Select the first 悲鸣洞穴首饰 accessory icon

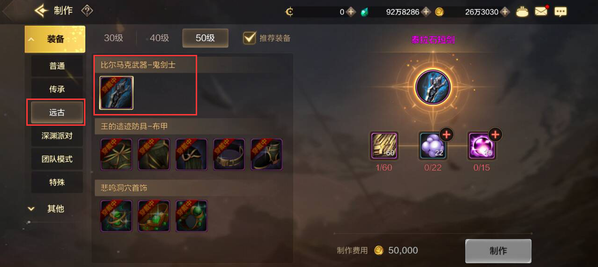tap(116, 216)
